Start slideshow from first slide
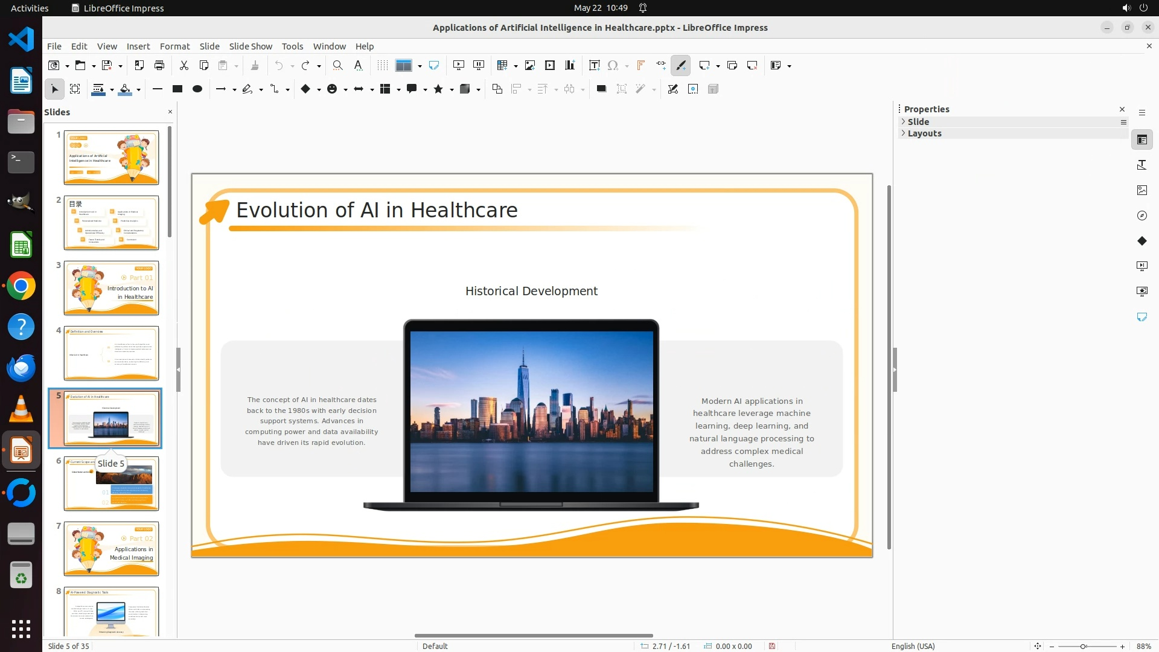This screenshot has height=652, width=1159. 459,65
